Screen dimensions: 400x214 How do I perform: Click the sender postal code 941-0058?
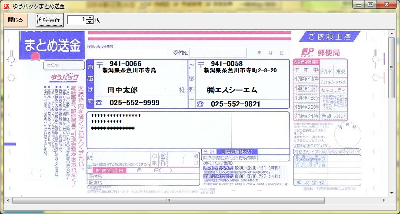[227, 64]
